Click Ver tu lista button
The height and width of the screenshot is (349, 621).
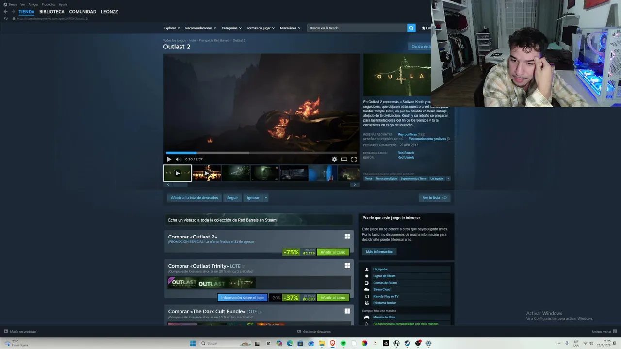pyautogui.click(x=434, y=198)
